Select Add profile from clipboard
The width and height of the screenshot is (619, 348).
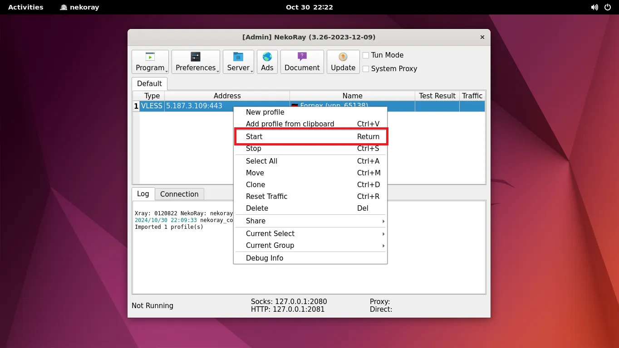[x=310, y=124]
